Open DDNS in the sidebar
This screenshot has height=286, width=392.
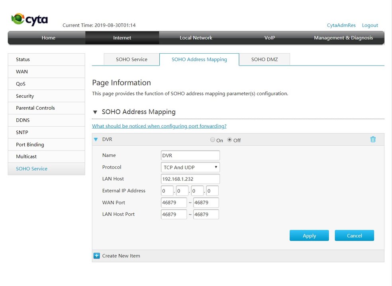click(x=47, y=120)
